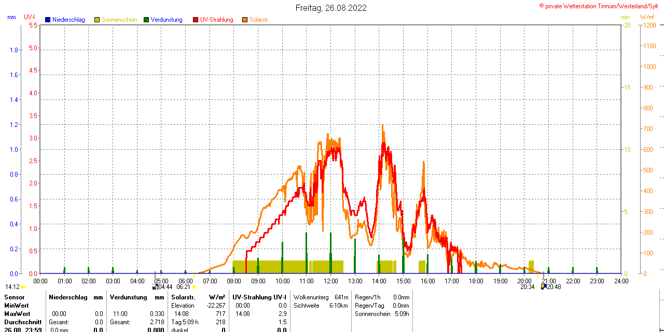Click the 18:00 time axis label
Image resolution: width=664 pixels, height=332 pixels.
click(476, 281)
